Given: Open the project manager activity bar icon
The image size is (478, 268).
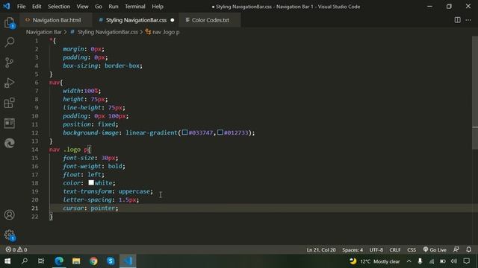Looking at the screenshot, I should [10, 123].
